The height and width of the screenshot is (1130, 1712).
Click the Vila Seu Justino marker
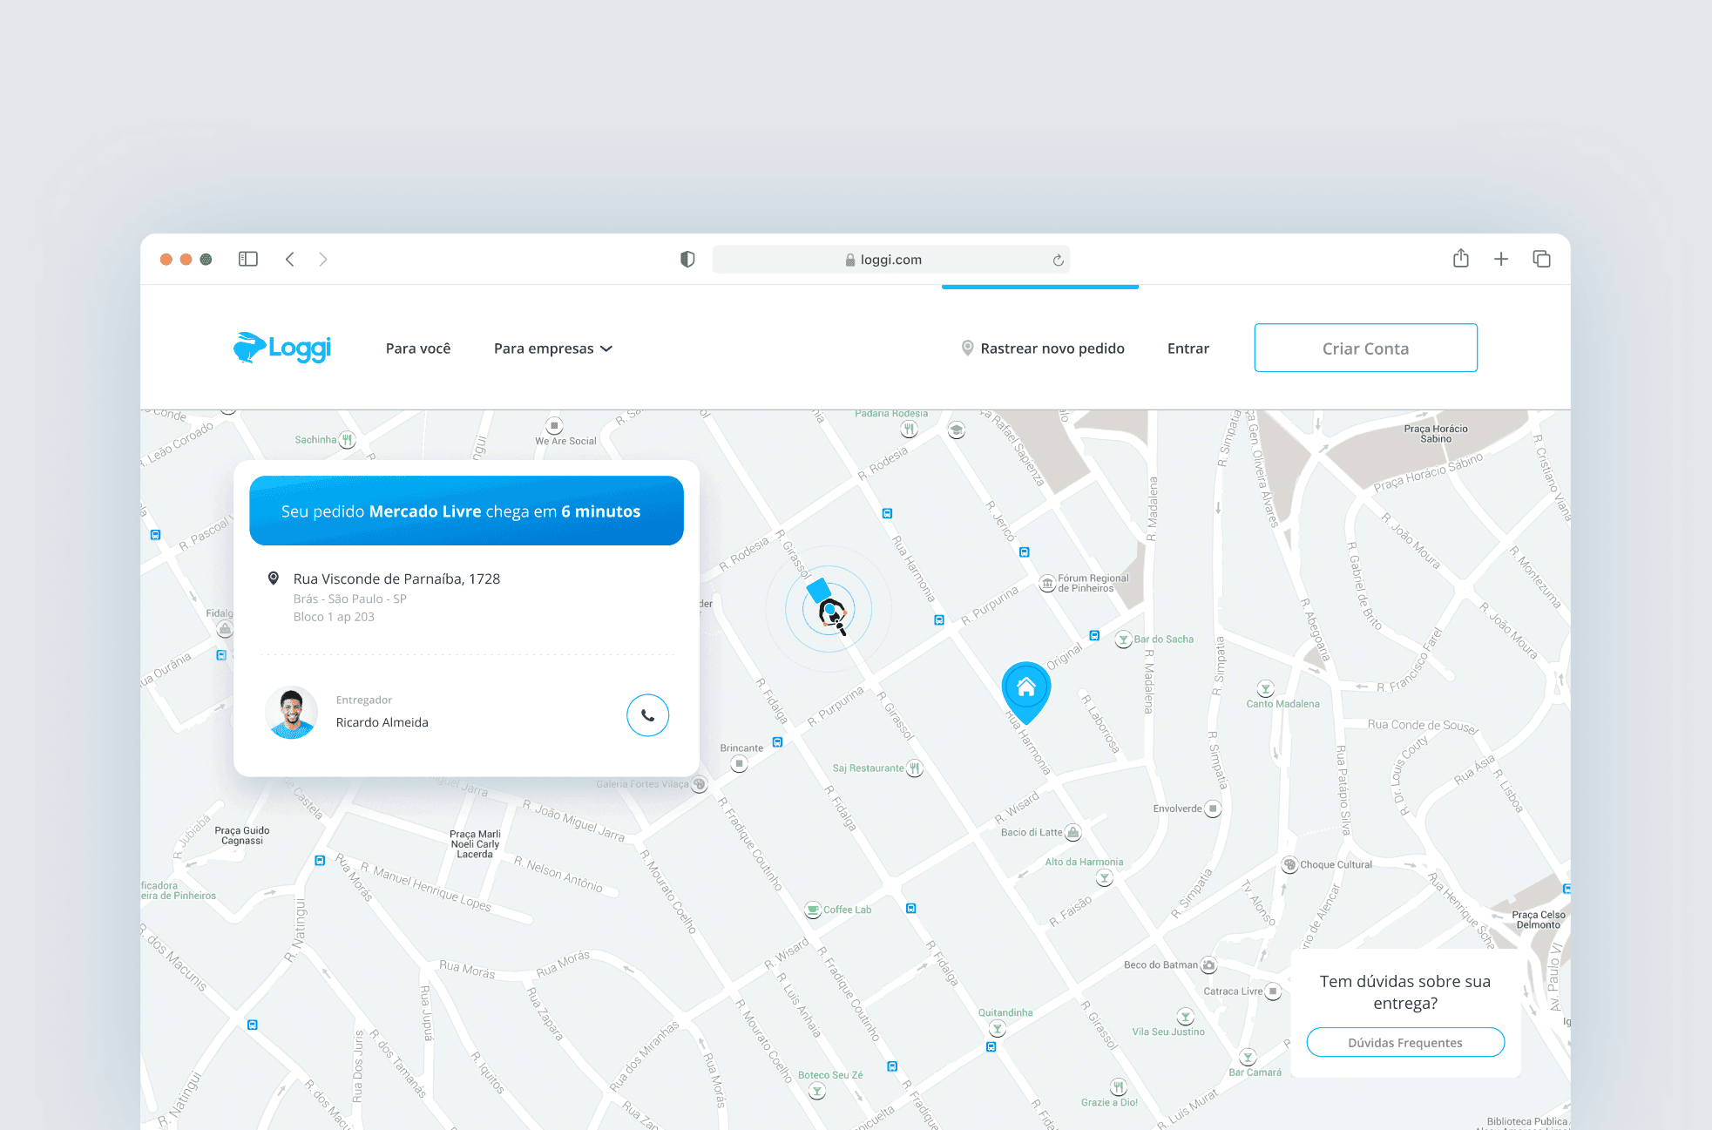[x=1185, y=1017]
